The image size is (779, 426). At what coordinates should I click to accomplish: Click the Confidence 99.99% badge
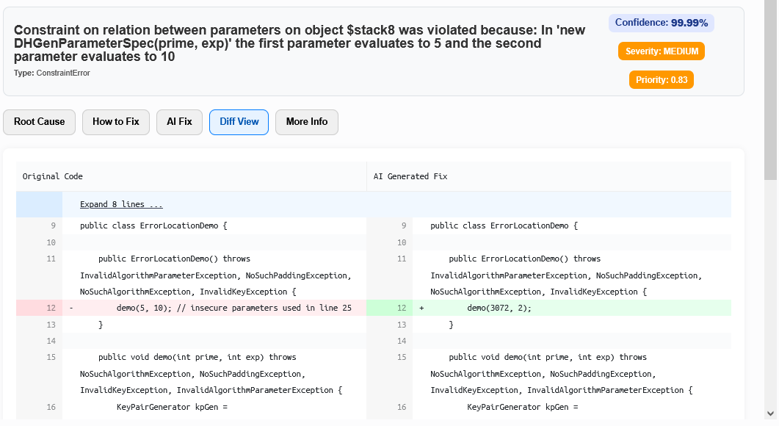tap(662, 23)
